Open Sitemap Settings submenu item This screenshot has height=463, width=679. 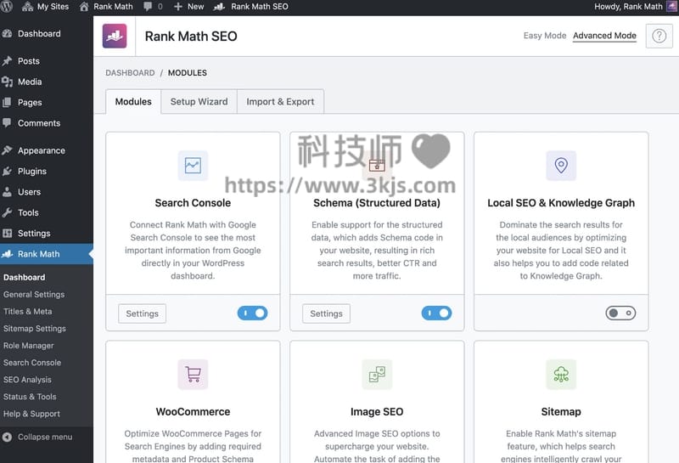35,329
